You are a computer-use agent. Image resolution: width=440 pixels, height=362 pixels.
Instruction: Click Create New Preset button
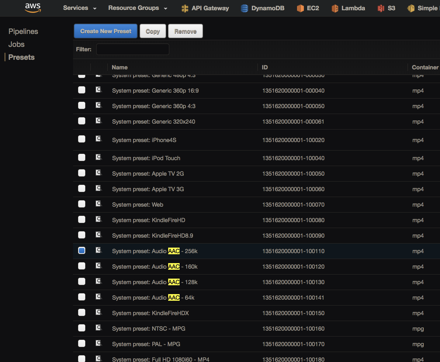point(105,31)
